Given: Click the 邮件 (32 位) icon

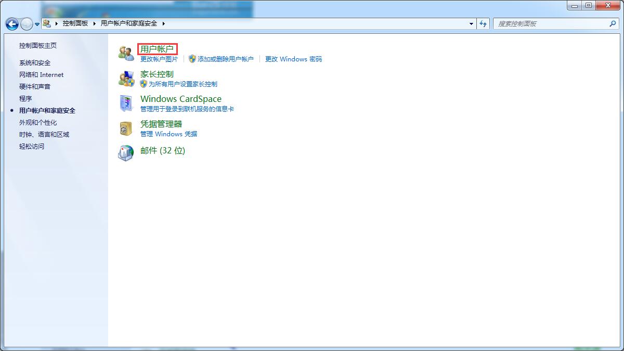Looking at the screenshot, I should (x=126, y=153).
